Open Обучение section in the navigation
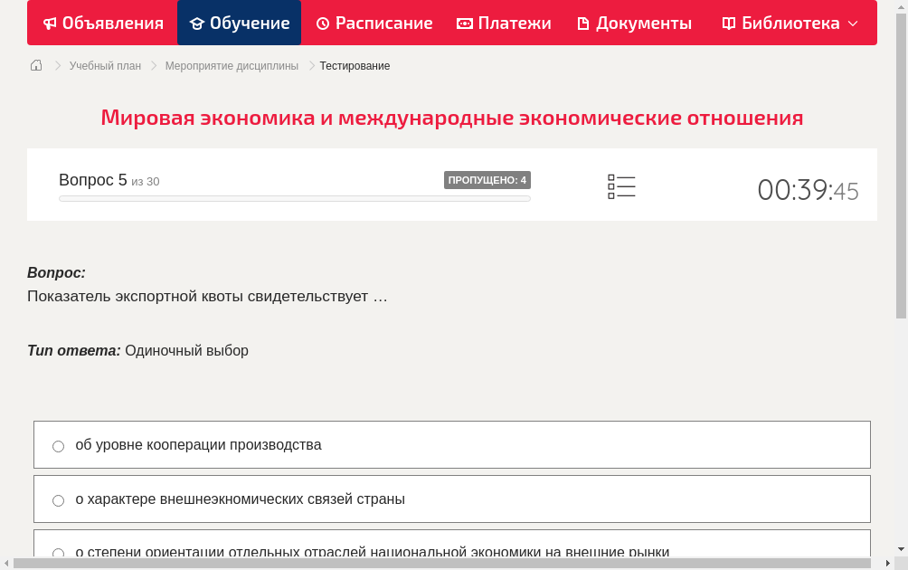The image size is (908, 570). (239, 23)
